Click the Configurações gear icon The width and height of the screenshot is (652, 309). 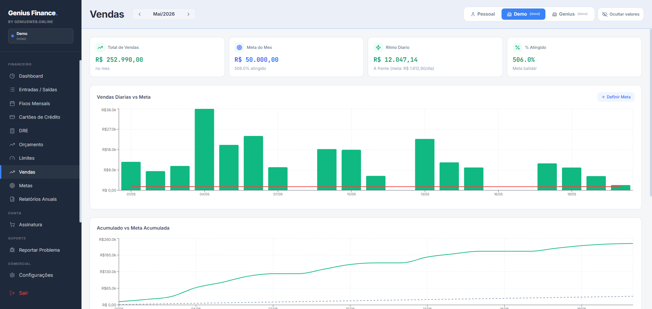(x=12, y=275)
